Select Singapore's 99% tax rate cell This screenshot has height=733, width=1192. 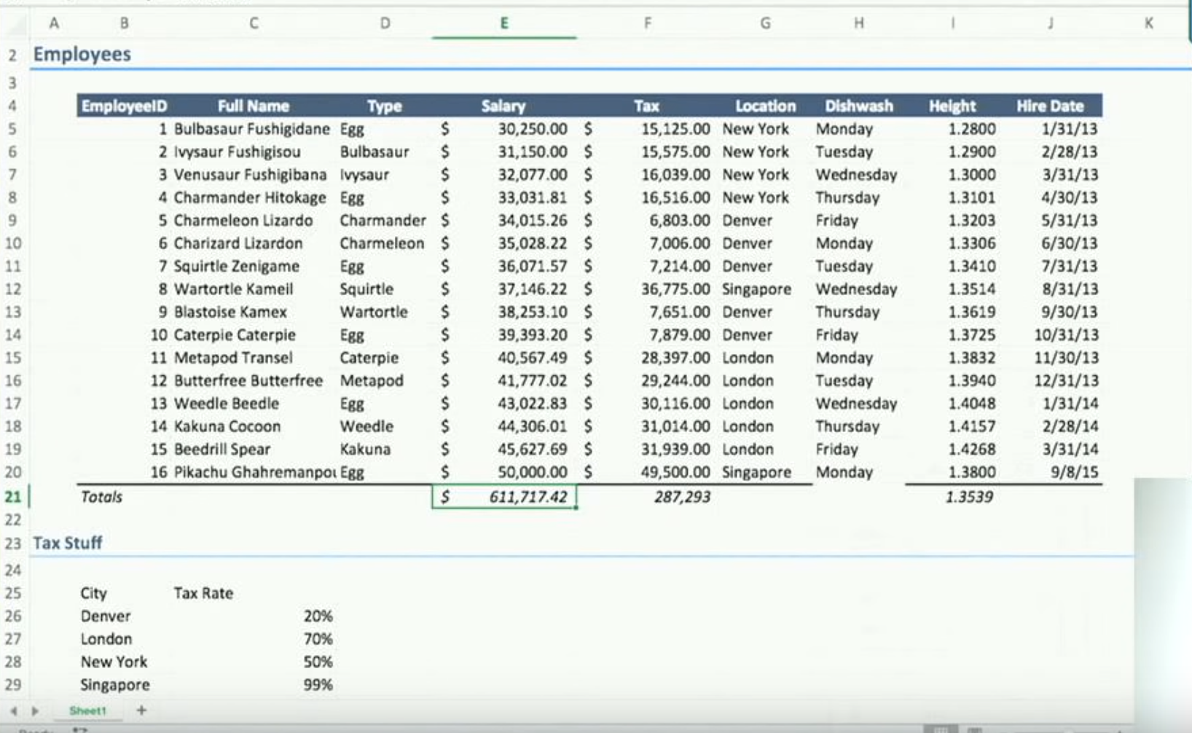[x=318, y=685]
